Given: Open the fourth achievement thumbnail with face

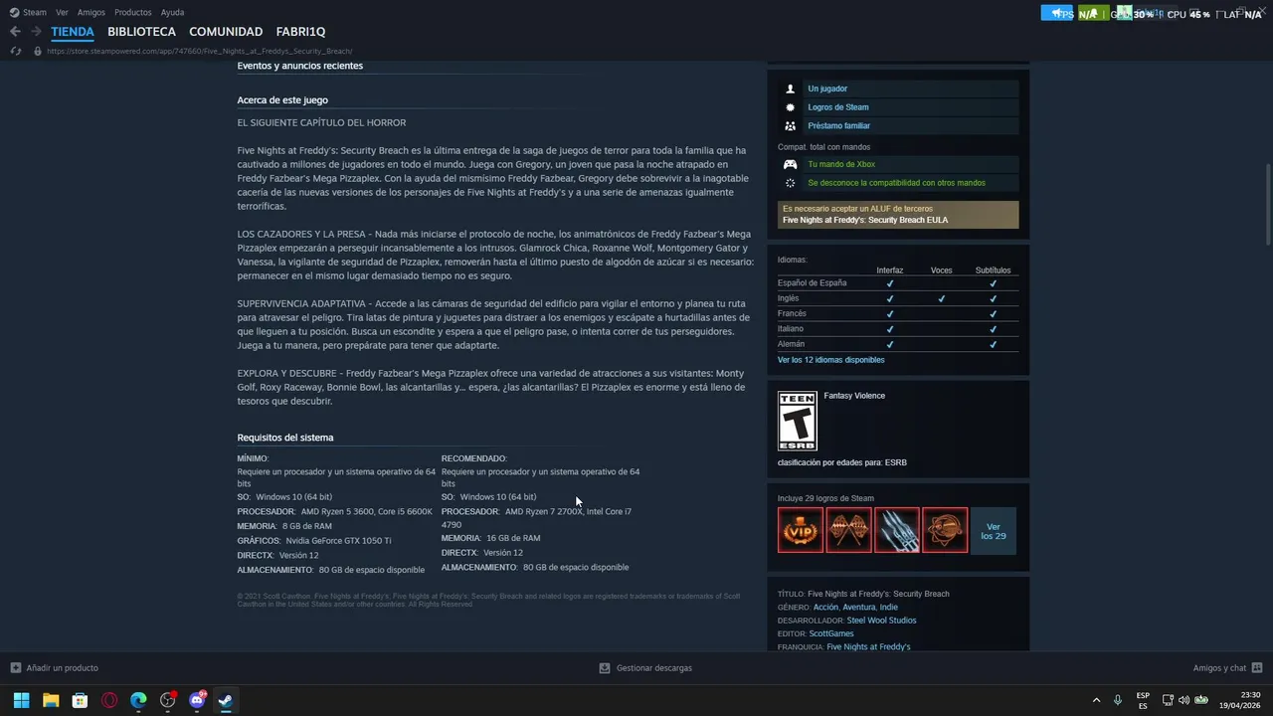Looking at the screenshot, I should [x=945, y=530].
